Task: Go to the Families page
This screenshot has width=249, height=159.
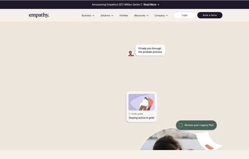Action: coord(124,15)
